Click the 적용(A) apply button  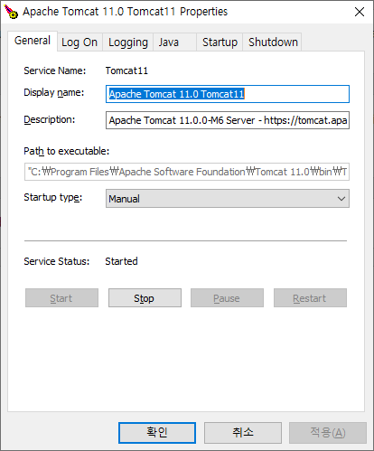[x=328, y=433]
